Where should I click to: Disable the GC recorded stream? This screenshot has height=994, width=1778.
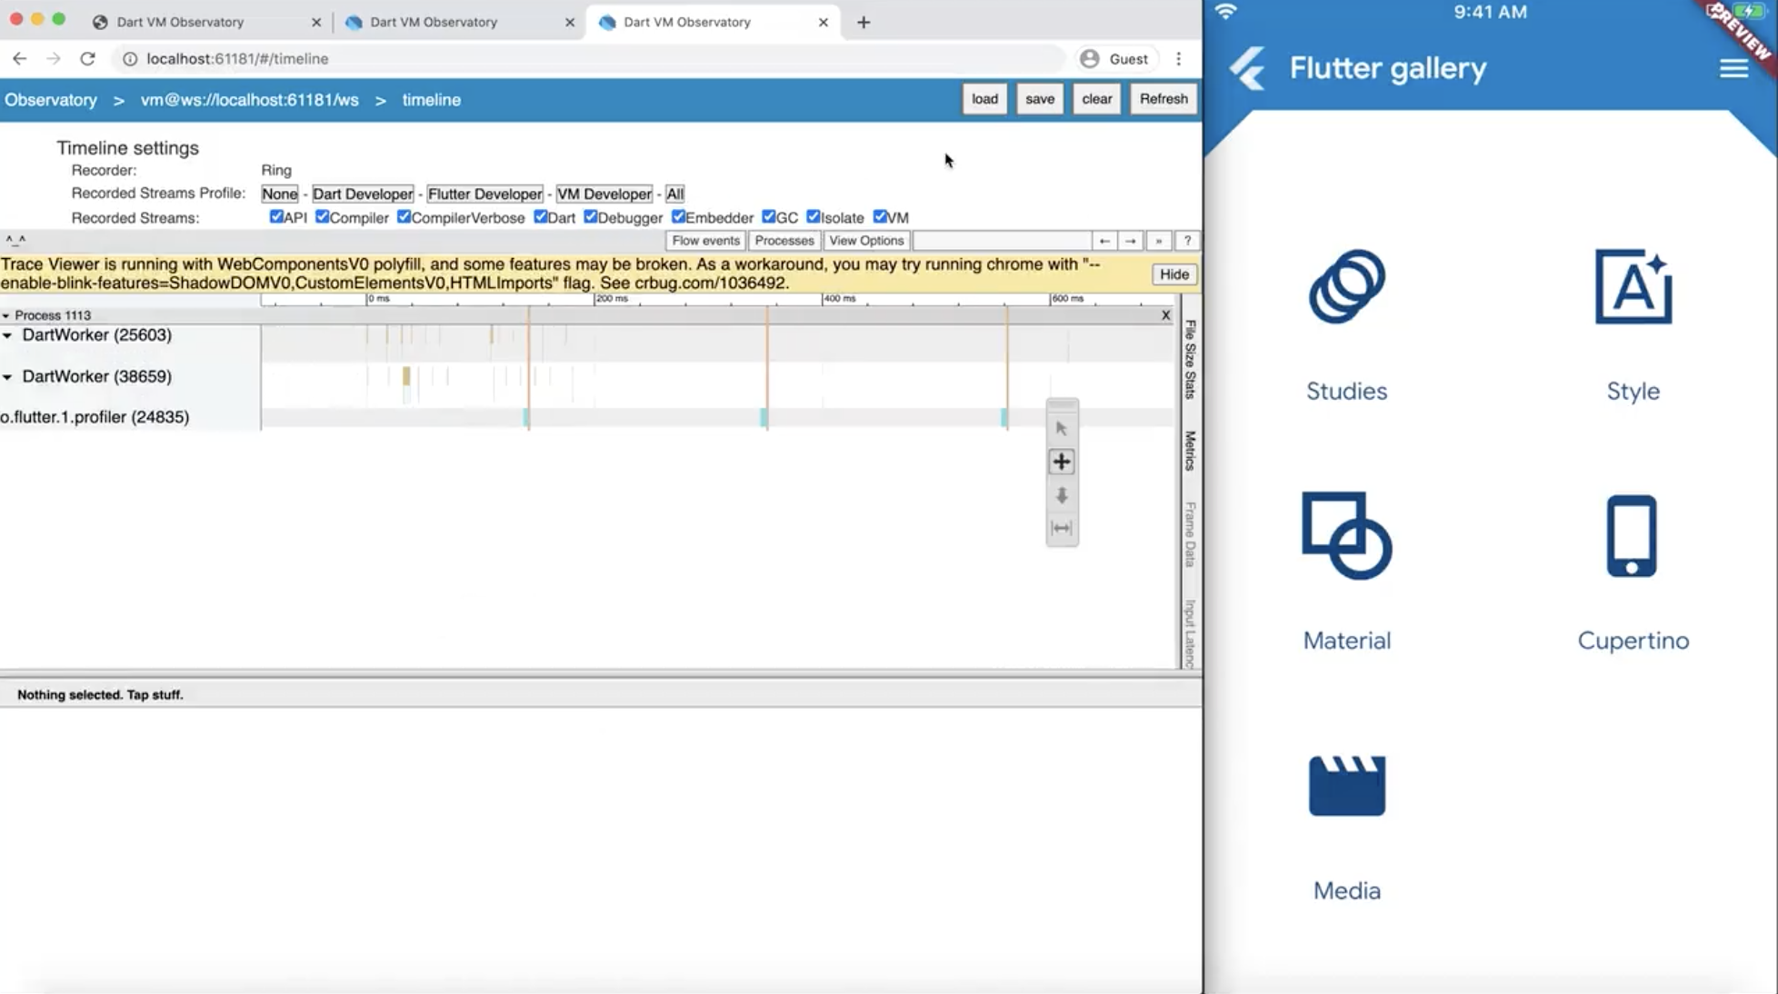[768, 217]
